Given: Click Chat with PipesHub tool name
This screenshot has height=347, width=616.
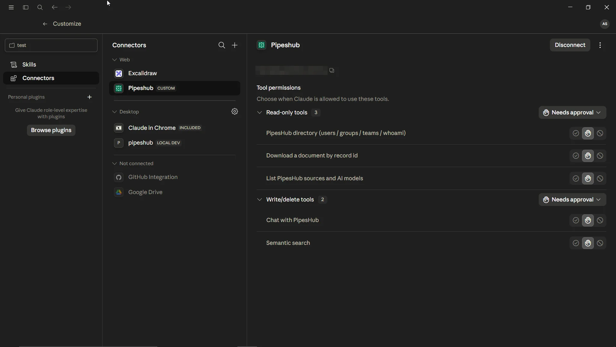Looking at the screenshot, I should 292,220.
